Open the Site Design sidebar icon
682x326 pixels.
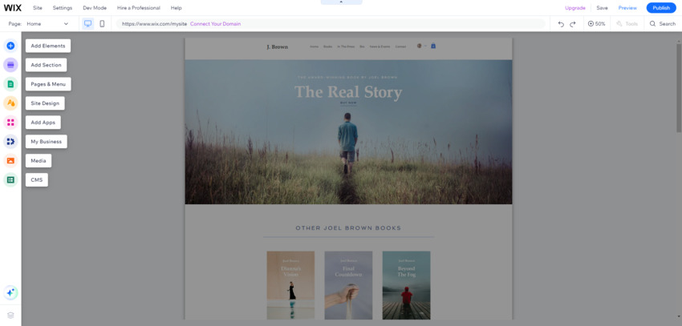10,103
